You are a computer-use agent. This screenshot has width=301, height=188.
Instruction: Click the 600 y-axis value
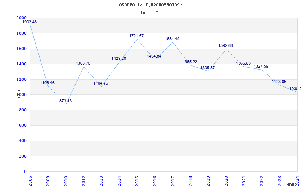tap(23, 125)
